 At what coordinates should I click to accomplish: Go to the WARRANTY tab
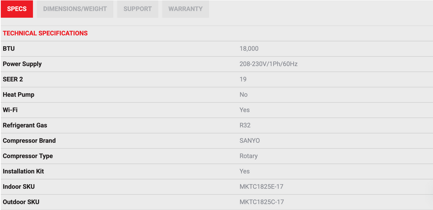click(x=185, y=9)
